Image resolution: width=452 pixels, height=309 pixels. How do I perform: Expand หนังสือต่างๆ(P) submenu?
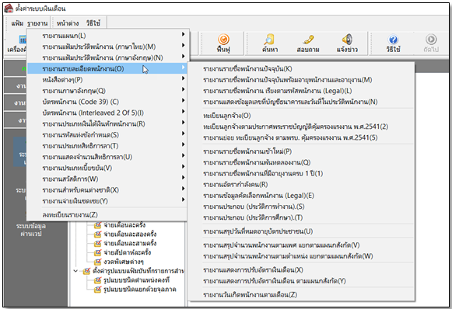(x=107, y=80)
